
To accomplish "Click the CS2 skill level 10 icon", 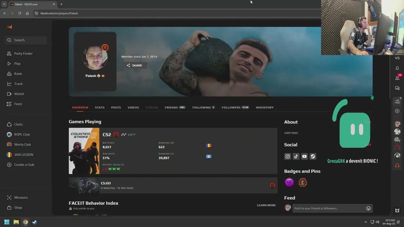I will pos(116,135).
